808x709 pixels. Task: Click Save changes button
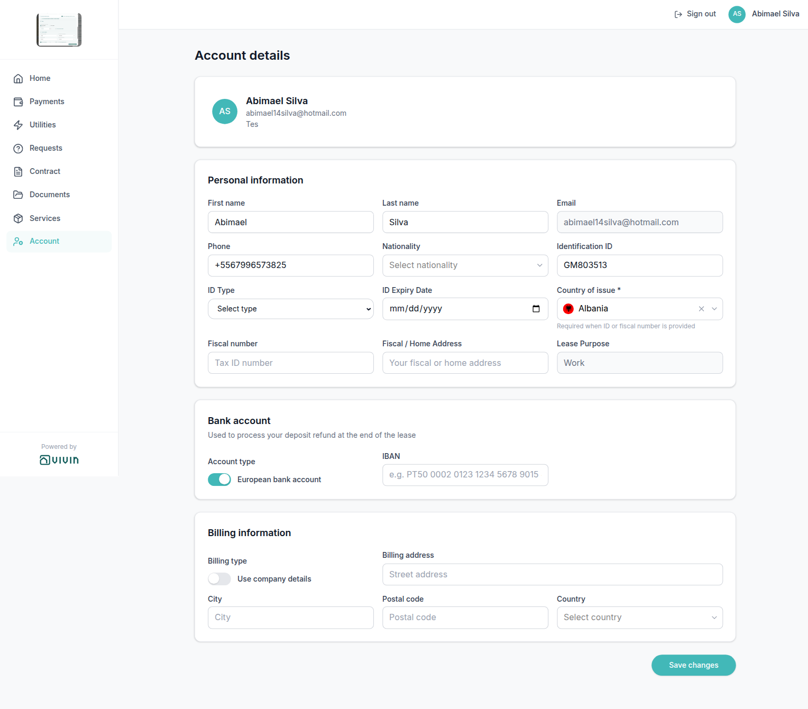[694, 665]
